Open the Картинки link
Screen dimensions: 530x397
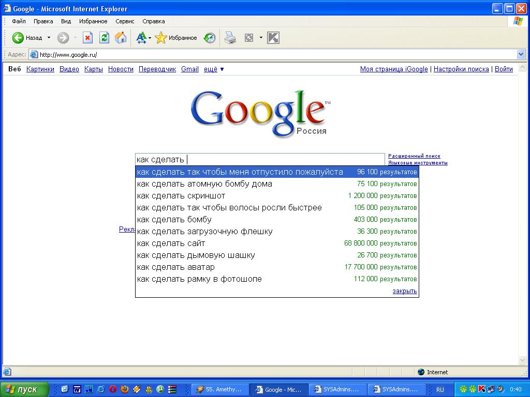(40, 69)
